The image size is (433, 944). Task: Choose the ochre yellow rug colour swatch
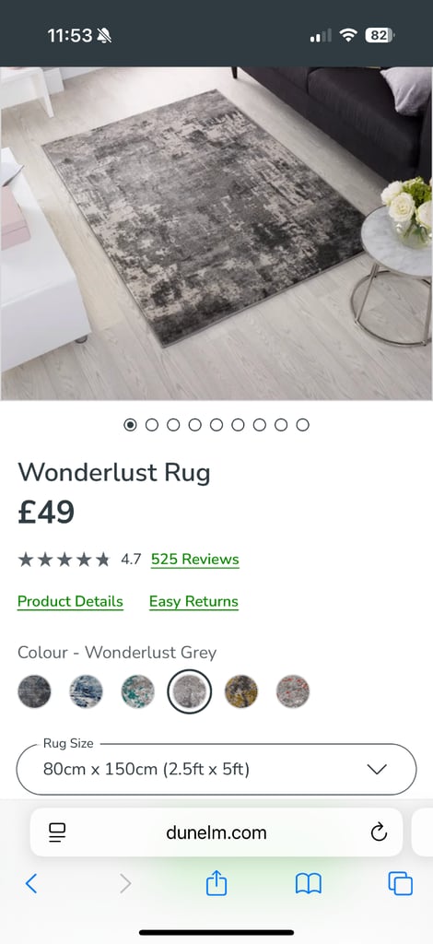point(241,691)
